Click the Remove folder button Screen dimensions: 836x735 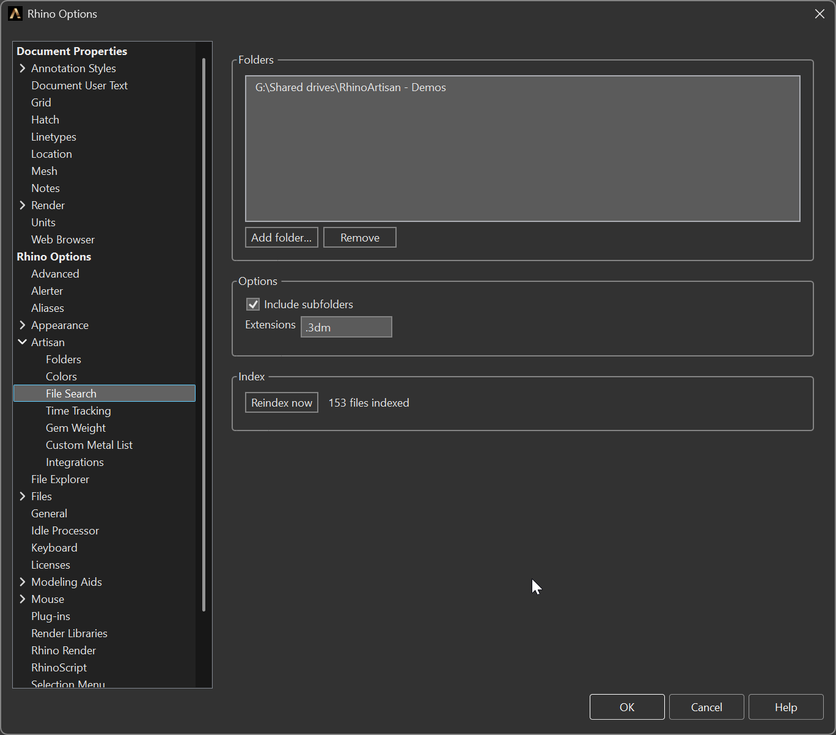point(360,238)
